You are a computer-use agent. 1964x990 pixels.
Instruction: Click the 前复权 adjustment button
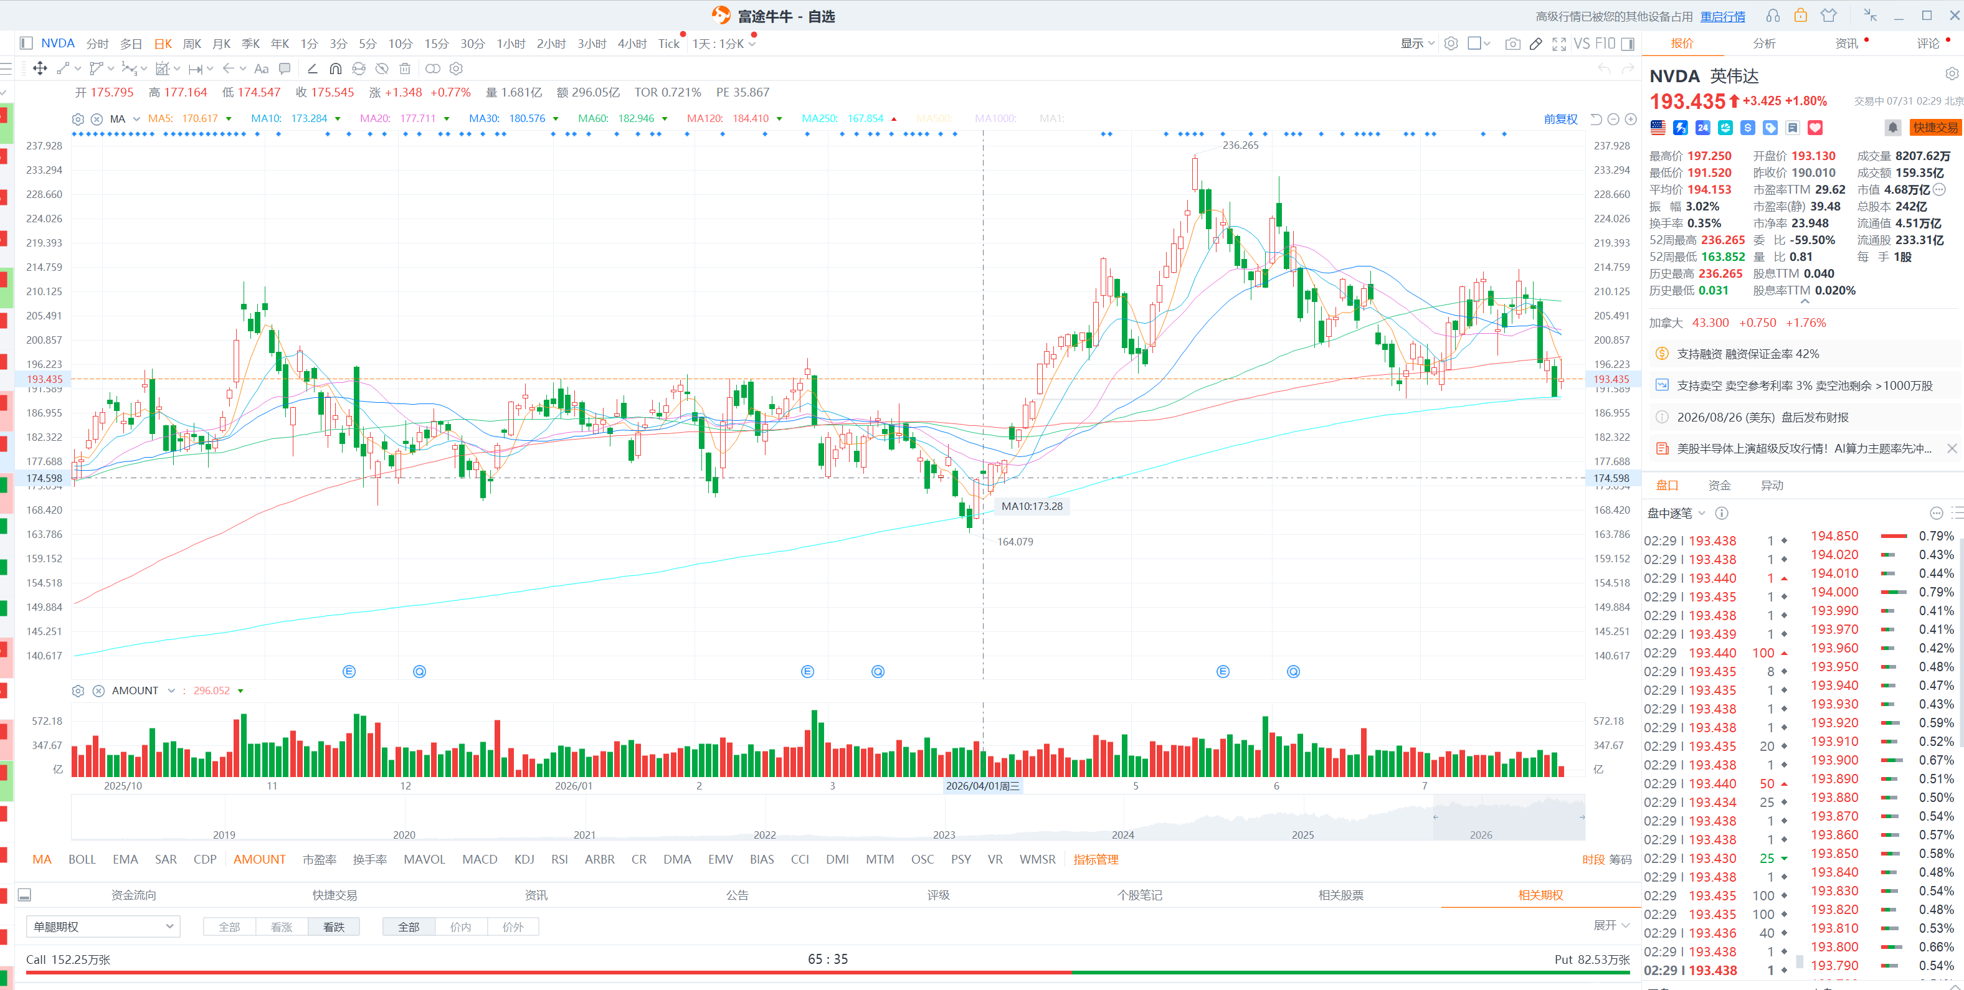(1560, 119)
